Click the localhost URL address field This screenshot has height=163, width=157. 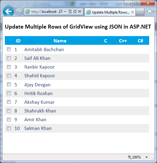pyautogui.click(x=44, y=11)
